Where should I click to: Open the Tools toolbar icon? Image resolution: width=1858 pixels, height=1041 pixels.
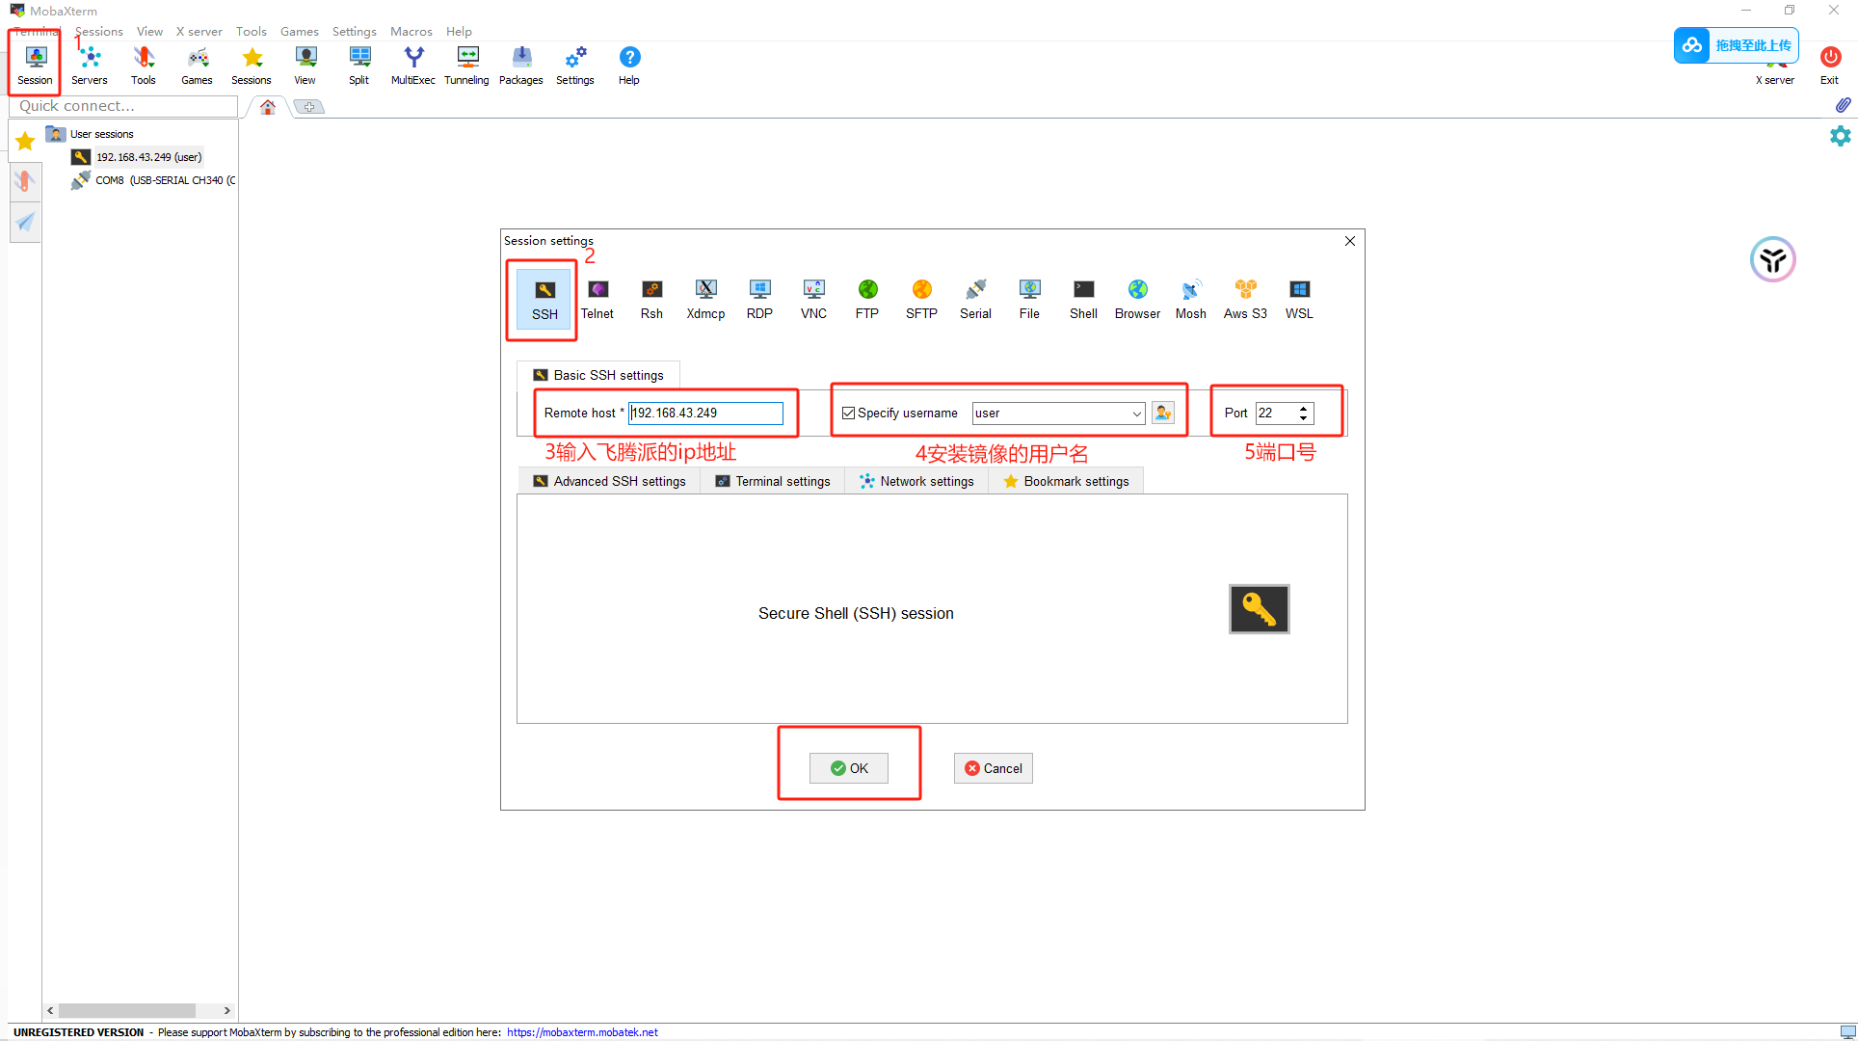144,66
